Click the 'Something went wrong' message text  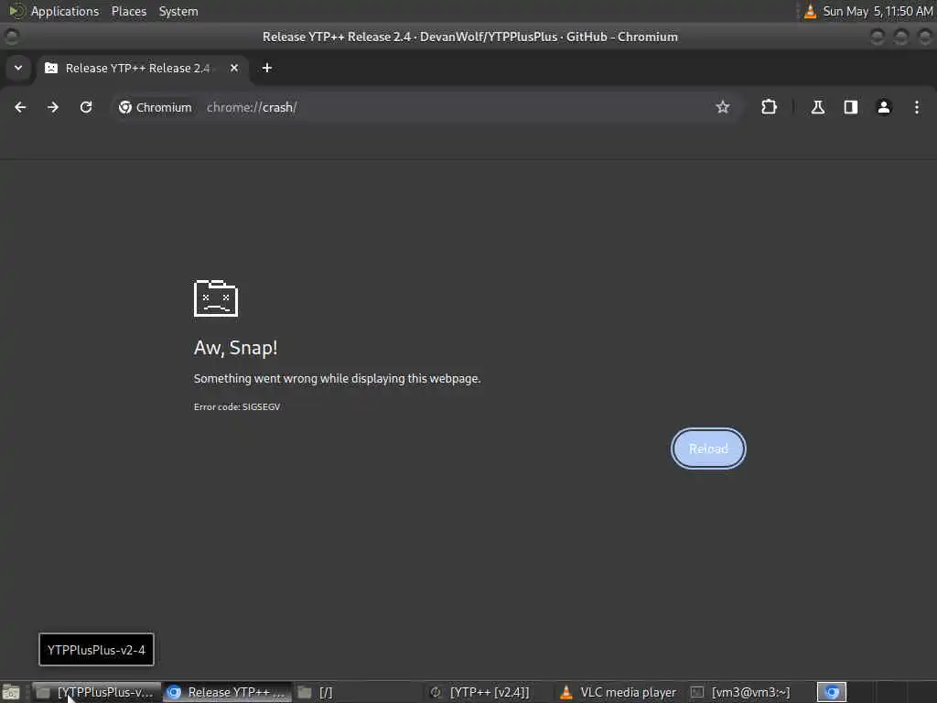click(x=337, y=378)
